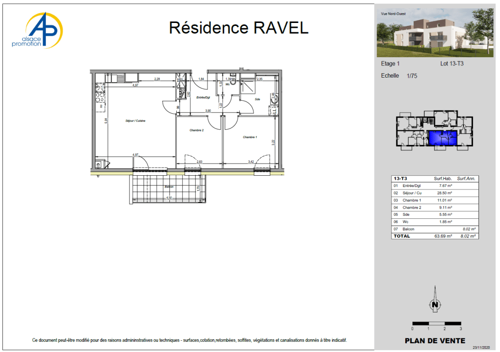Click the Balcon label on plan
The width and height of the screenshot is (500, 352).
[169, 187]
